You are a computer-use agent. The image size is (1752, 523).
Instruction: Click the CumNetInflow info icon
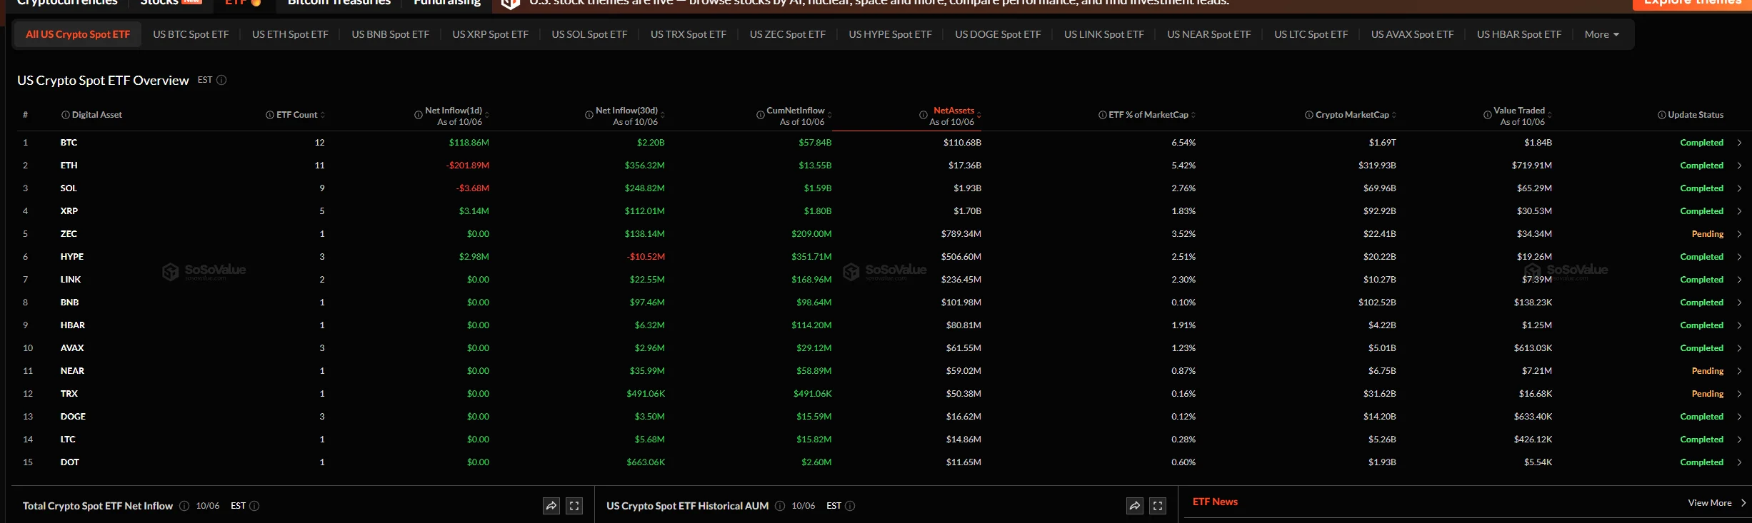(x=761, y=115)
